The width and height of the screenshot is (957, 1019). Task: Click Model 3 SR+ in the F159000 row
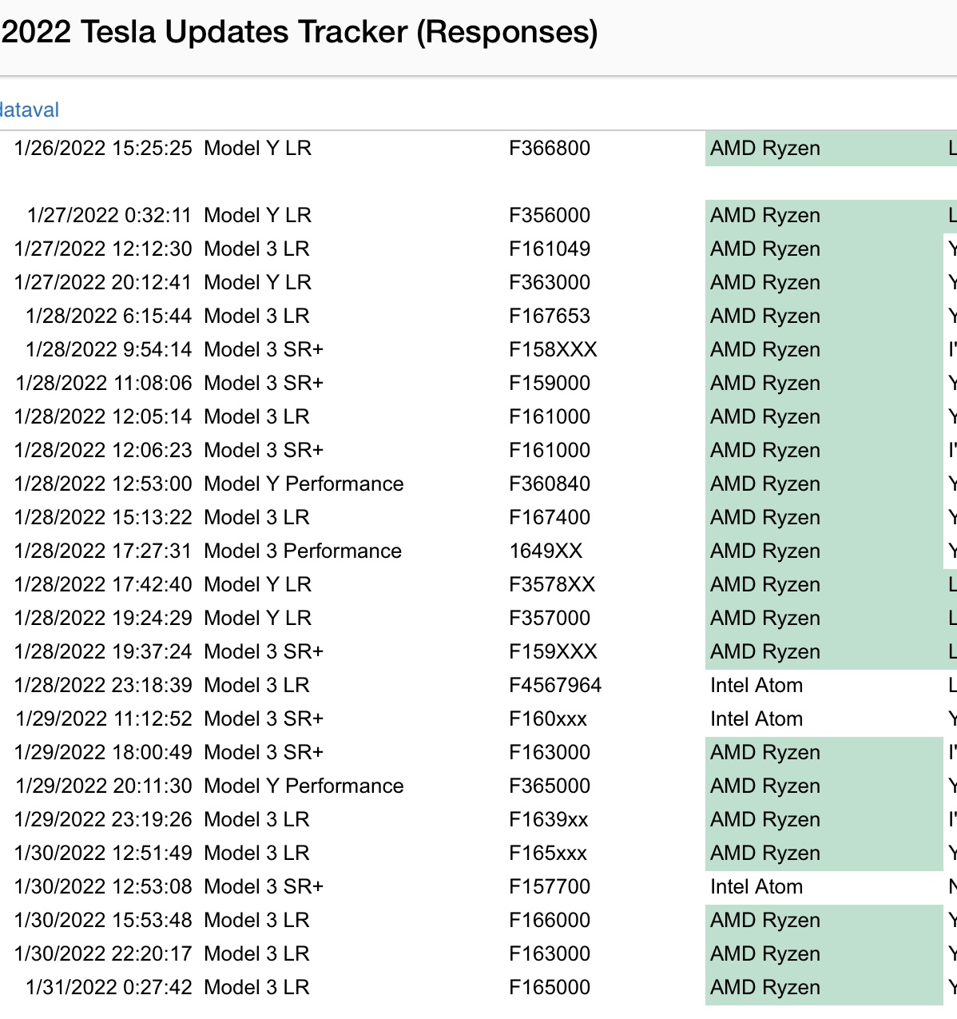pos(264,383)
